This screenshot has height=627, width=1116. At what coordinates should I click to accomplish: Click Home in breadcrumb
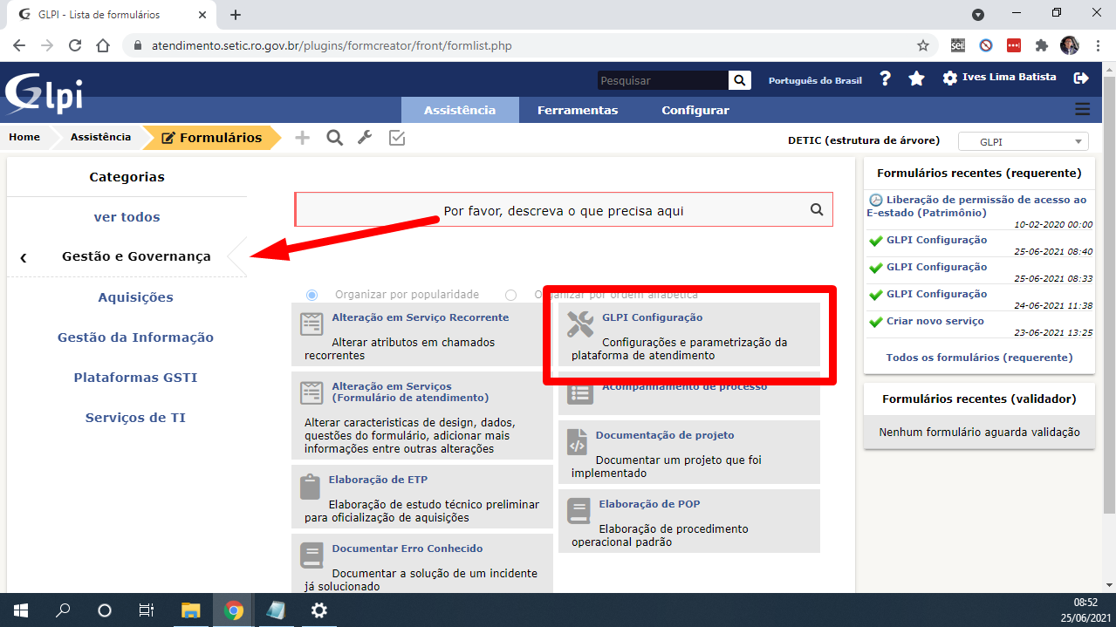point(24,137)
